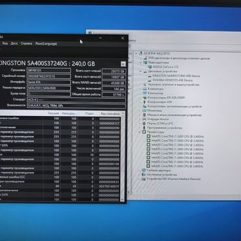Click the Raw-значения column header
The height and width of the screenshot is (241, 241).
pyautogui.click(x=110, y=113)
